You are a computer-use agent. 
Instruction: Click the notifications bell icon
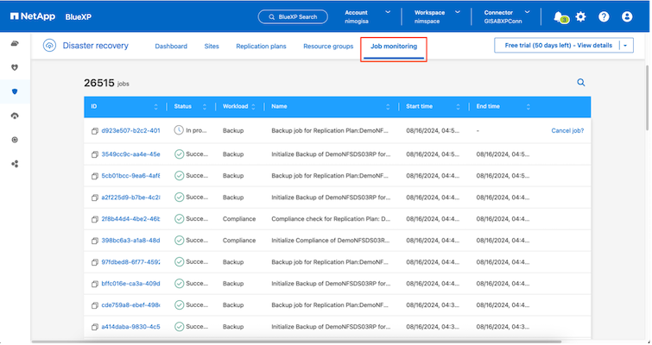click(x=560, y=16)
